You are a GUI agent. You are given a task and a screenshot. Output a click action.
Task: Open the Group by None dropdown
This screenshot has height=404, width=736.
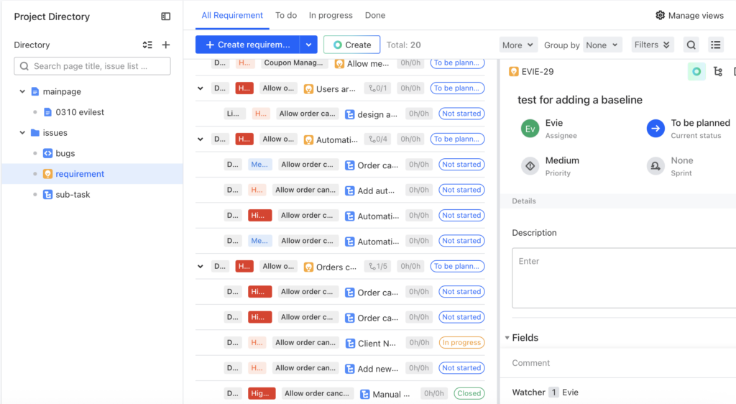point(602,45)
